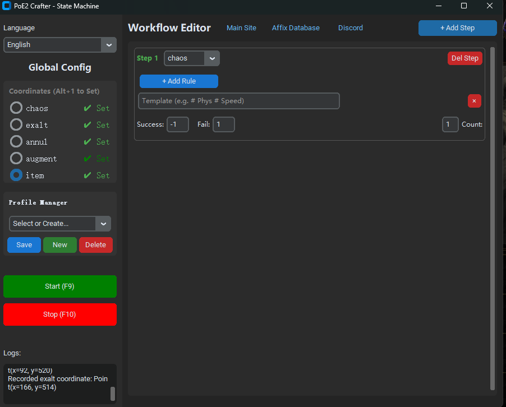506x407 pixels.
Task: Focus the rule Template input field
Action: (x=239, y=101)
